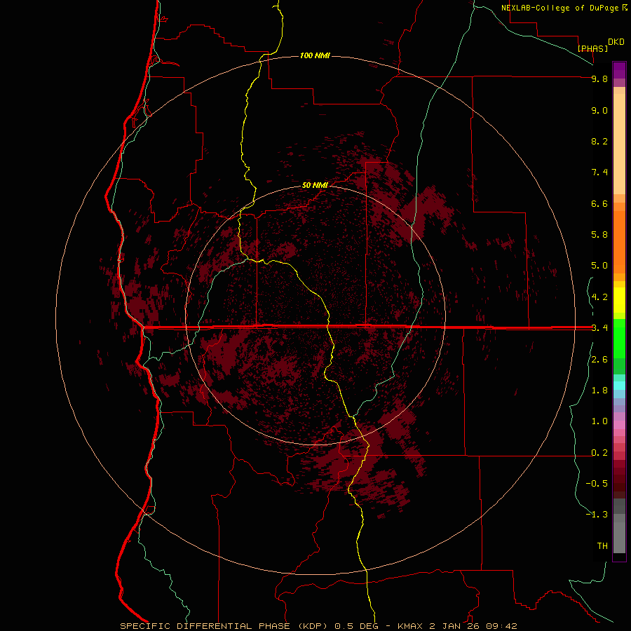Click the [PHAS] units label
This screenshot has height=631, width=631.
point(592,48)
